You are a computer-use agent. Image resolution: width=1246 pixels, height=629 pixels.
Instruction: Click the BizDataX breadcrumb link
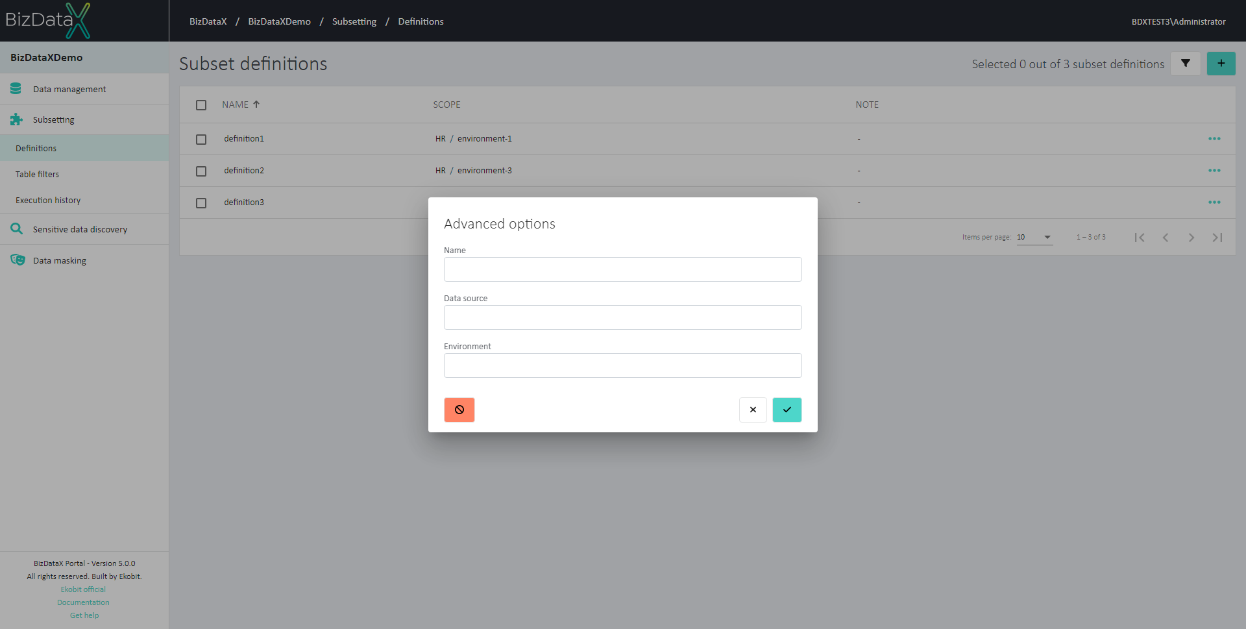tap(208, 21)
